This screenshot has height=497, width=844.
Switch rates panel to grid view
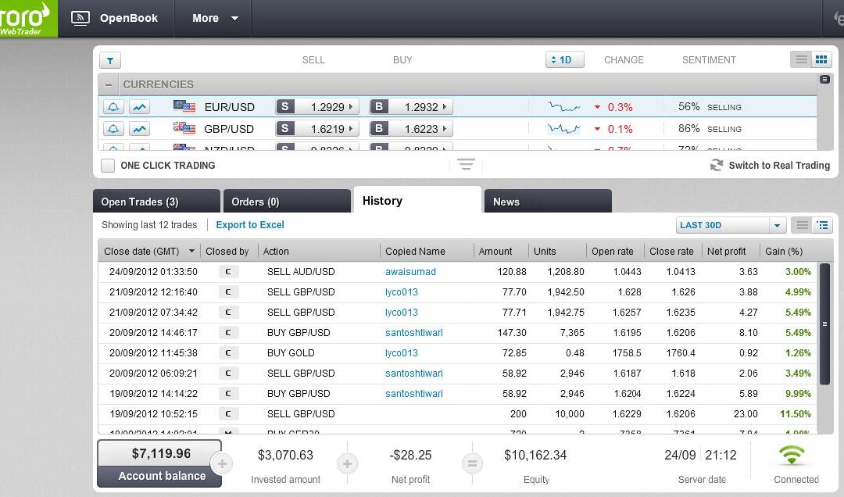tap(821, 59)
